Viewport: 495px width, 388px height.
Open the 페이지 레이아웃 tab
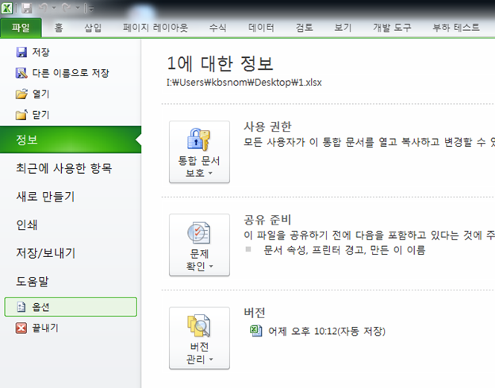click(x=155, y=28)
